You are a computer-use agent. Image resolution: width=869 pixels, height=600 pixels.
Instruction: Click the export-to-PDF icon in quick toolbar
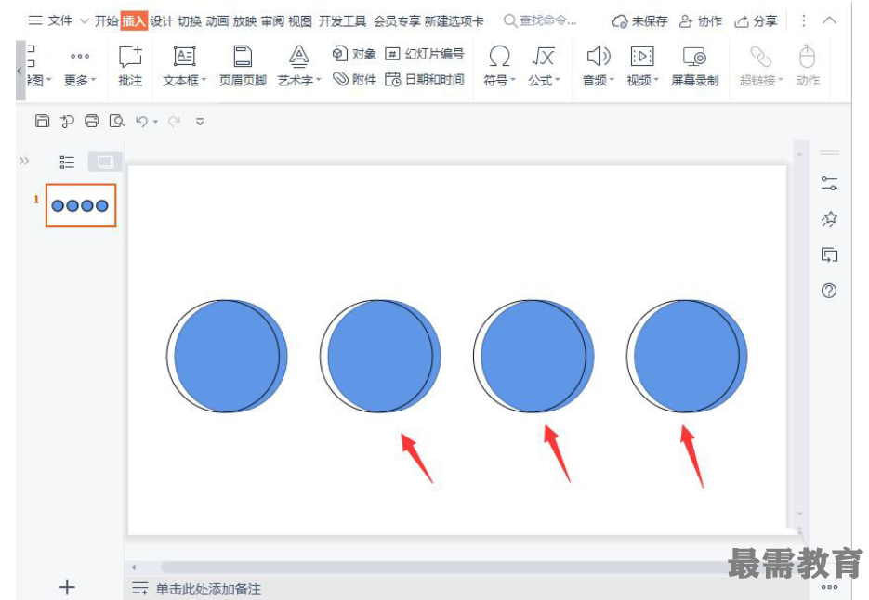(67, 121)
